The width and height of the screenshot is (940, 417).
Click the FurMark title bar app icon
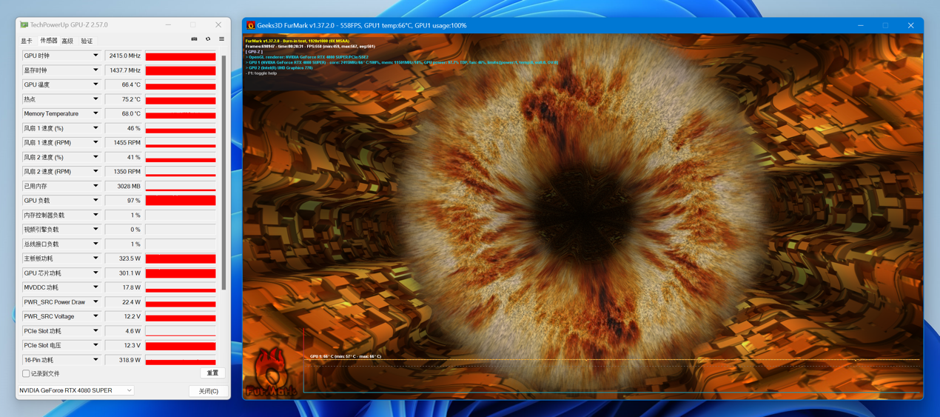250,25
